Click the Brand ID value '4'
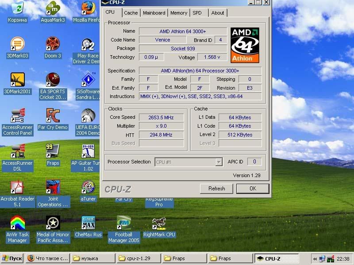354x265 pixels. (220, 40)
